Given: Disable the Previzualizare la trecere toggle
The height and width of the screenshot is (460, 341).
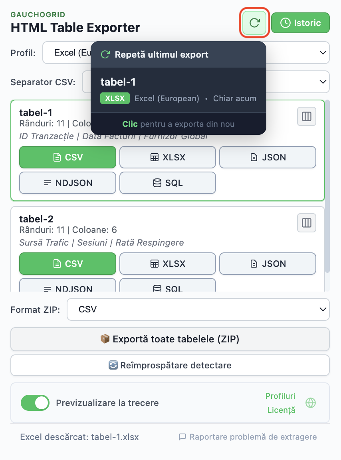Looking at the screenshot, I should coord(35,403).
